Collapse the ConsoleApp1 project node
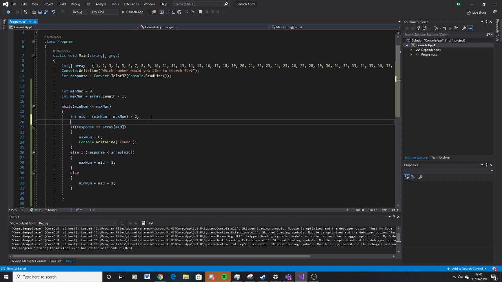502x282 pixels. (x=407, y=45)
